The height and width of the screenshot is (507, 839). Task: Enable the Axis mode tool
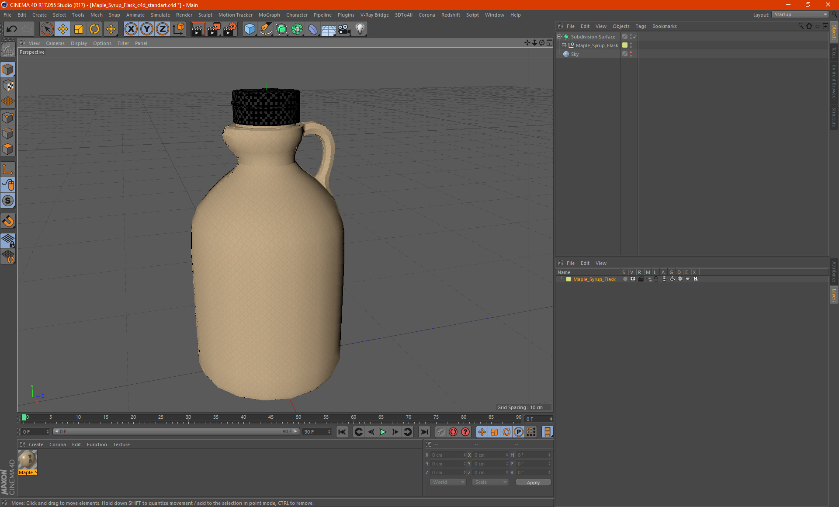pyautogui.click(x=8, y=169)
